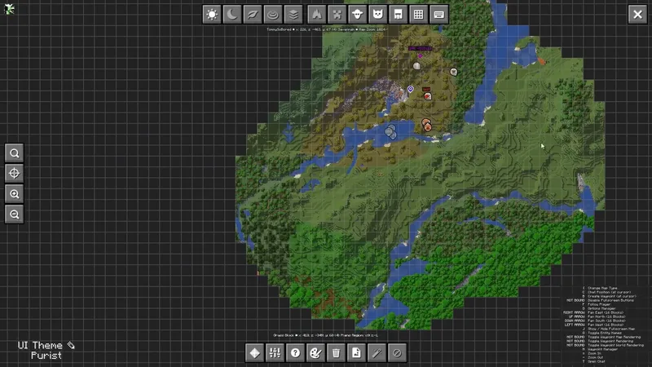Click 'Toggle Waypoint World Rendering' text
Viewport: 652px width, 367px height.
(615, 345)
